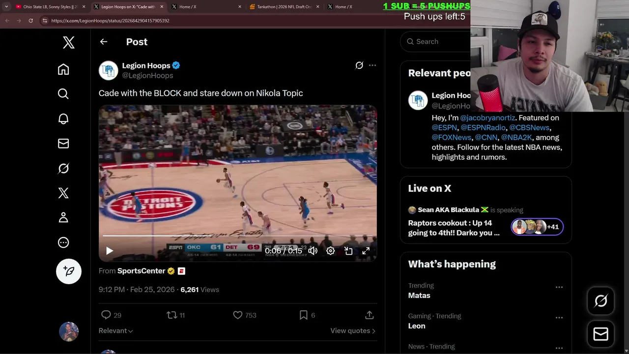Image resolution: width=629 pixels, height=354 pixels.
Task: Open the post's three-dot more menu
Action: click(372, 65)
